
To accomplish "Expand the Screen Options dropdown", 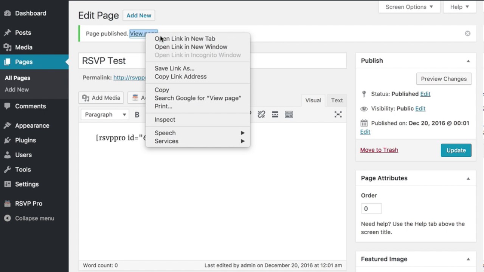I will [409, 7].
